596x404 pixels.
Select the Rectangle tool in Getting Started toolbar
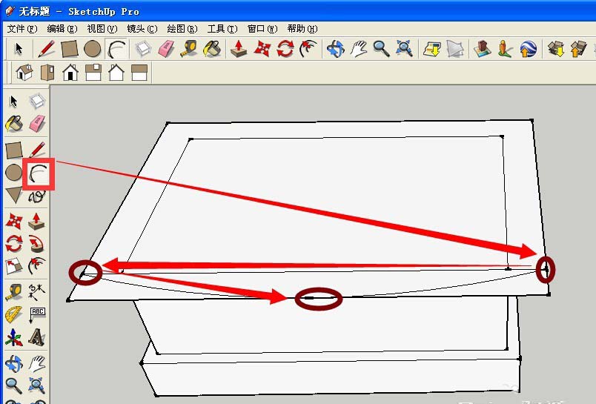tap(70, 49)
